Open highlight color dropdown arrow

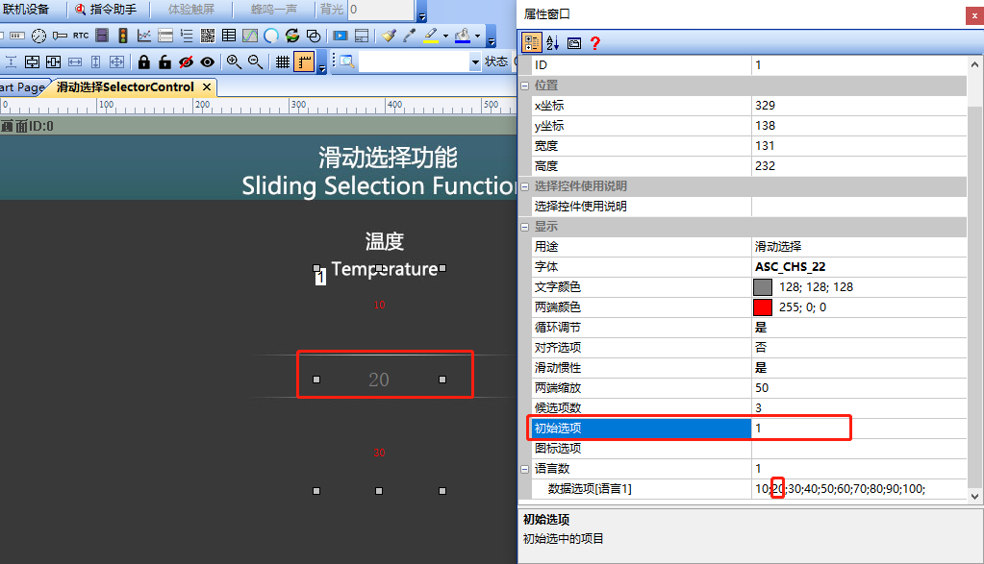[x=445, y=36]
